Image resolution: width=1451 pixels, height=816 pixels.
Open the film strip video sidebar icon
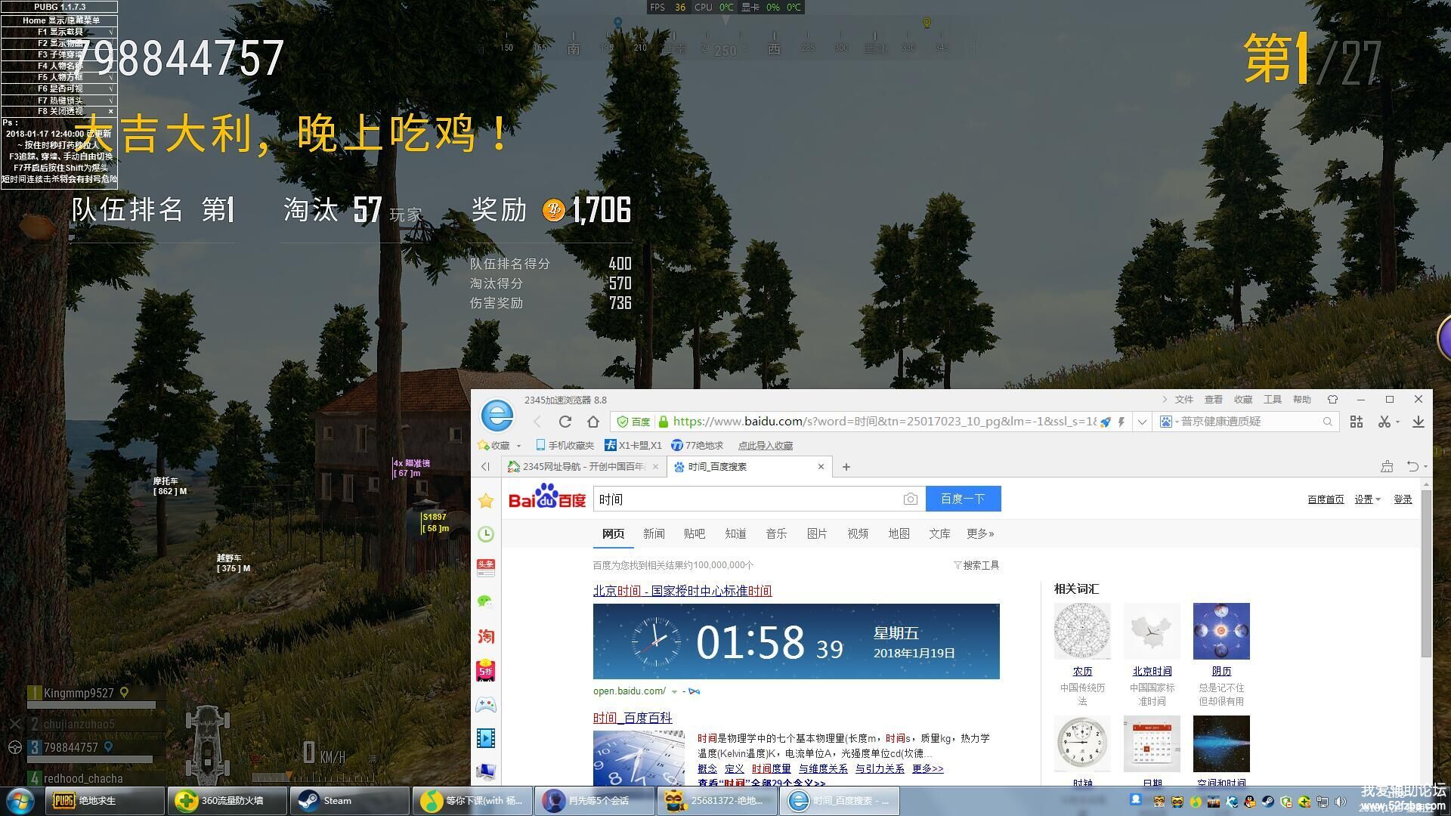click(x=486, y=738)
